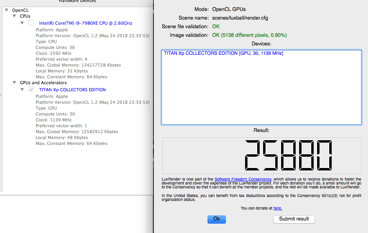Screen dimensions: 368x233
Task: Select Intel(R) Core(TM) i9-7980XE CPU entry
Action: click(85, 23)
